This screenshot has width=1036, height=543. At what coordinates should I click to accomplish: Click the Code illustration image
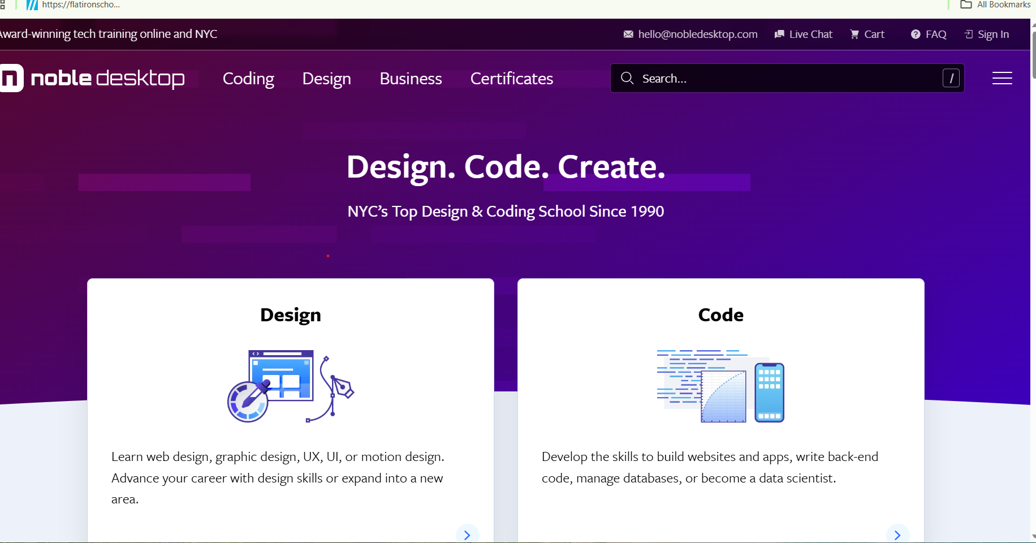[720, 386]
